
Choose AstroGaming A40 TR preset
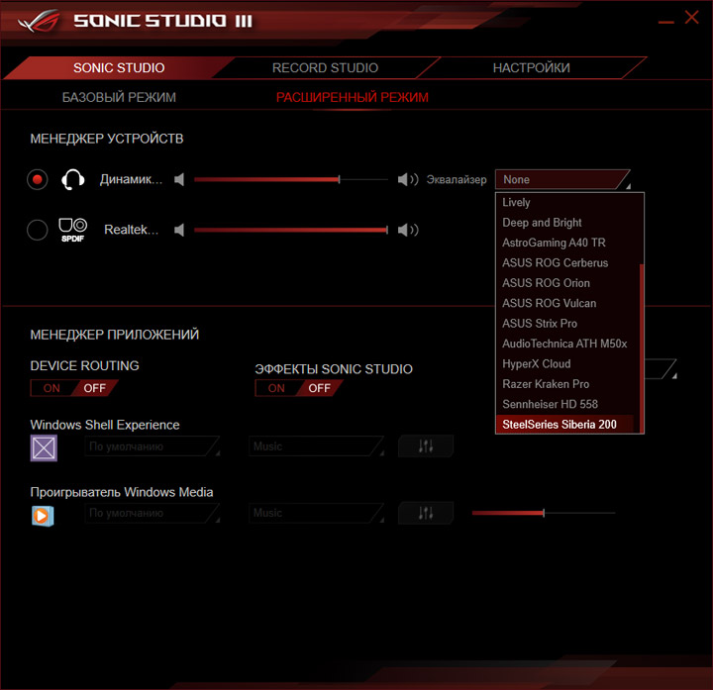(568, 243)
